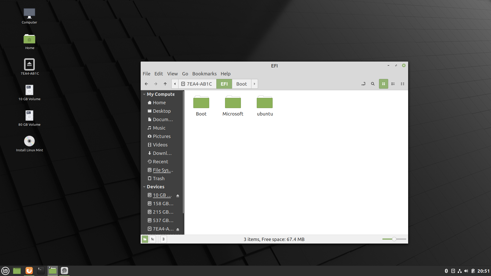
Task: Select the 7EA4-AB1C desktop icon
Action: tap(30, 67)
